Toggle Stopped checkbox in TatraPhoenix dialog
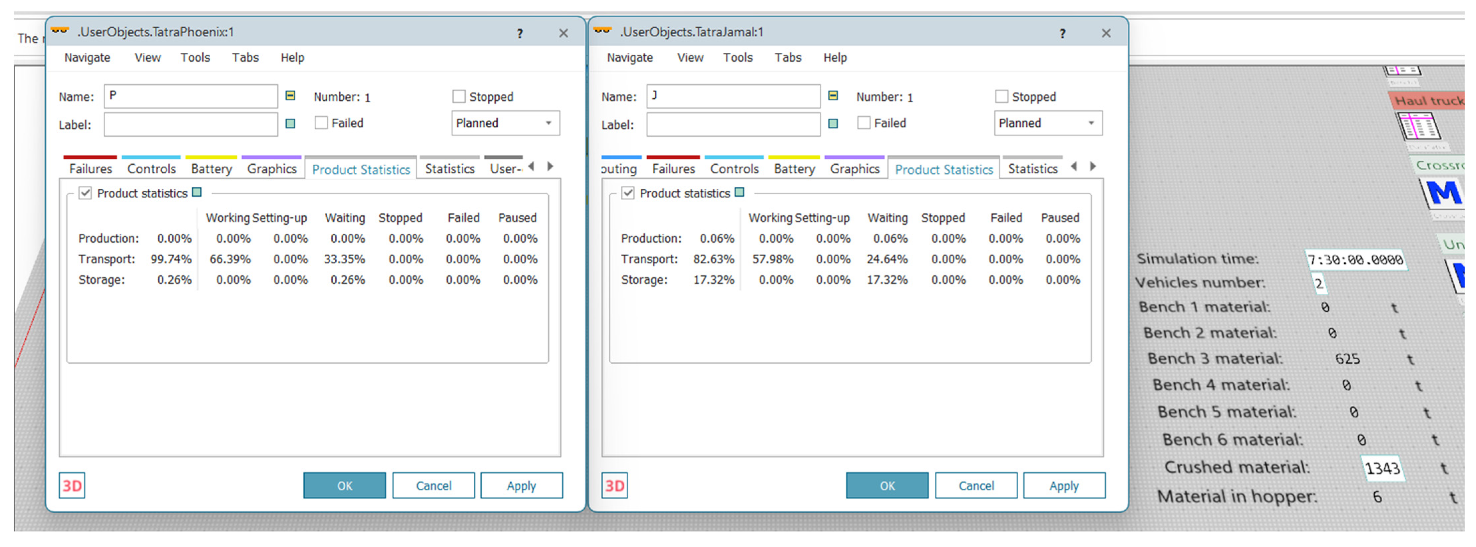The image size is (1476, 547). (459, 96)
